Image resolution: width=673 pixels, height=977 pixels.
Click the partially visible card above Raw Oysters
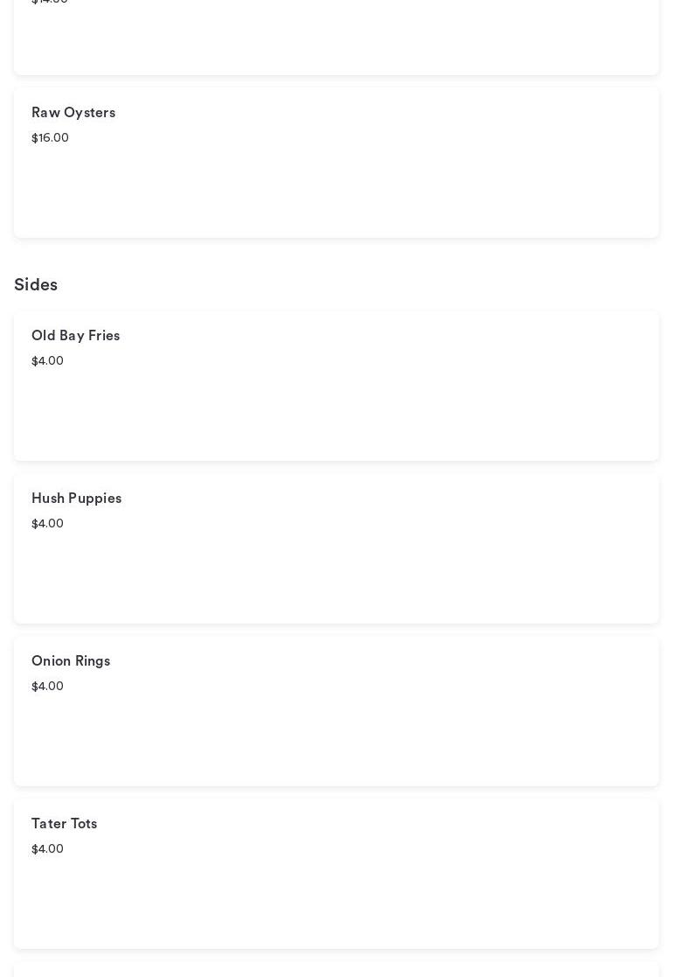point(336,39)
